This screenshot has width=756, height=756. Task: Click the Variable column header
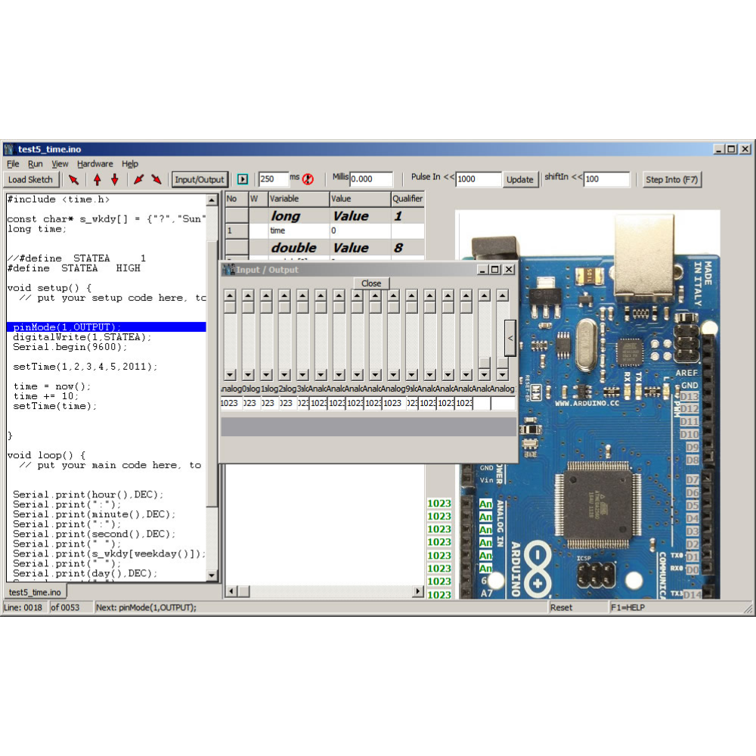(299, 199)
